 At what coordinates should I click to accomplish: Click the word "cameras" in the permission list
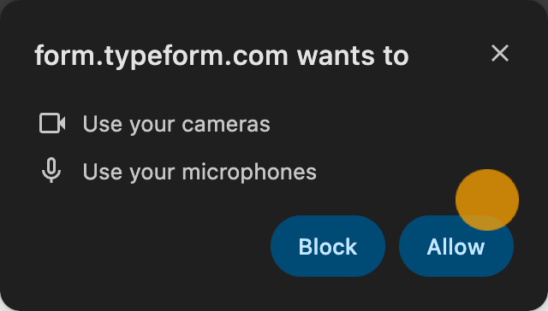click(226, 124)
